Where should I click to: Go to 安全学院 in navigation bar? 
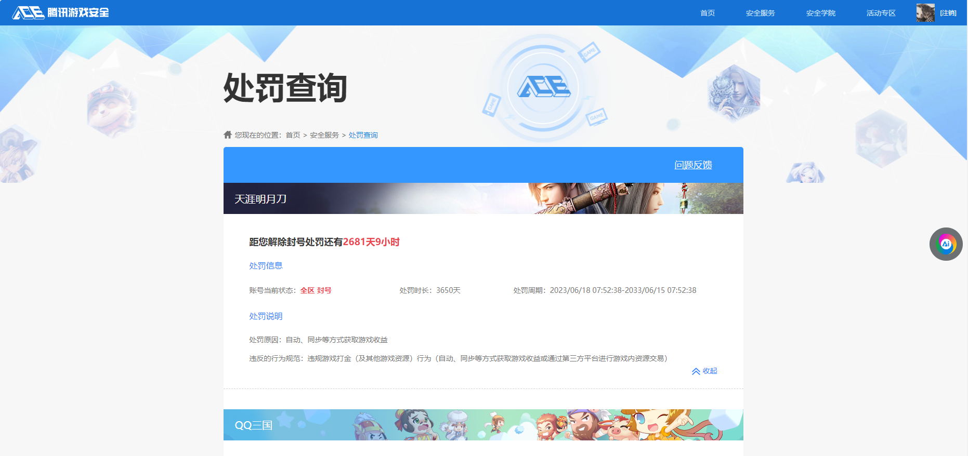point(820,13)
